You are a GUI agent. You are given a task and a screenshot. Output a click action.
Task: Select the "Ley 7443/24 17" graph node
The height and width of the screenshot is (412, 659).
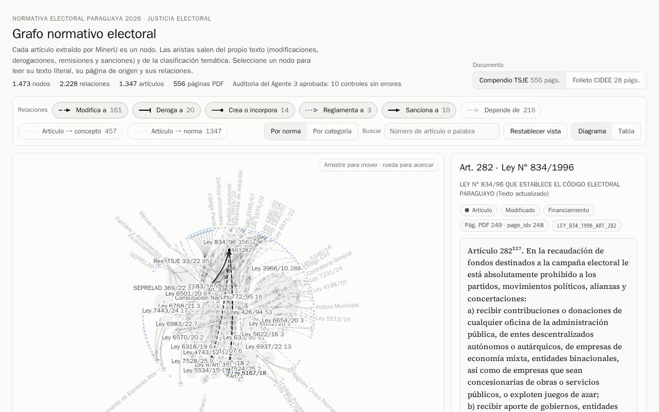pyautogui.click(x=165, y=311)
